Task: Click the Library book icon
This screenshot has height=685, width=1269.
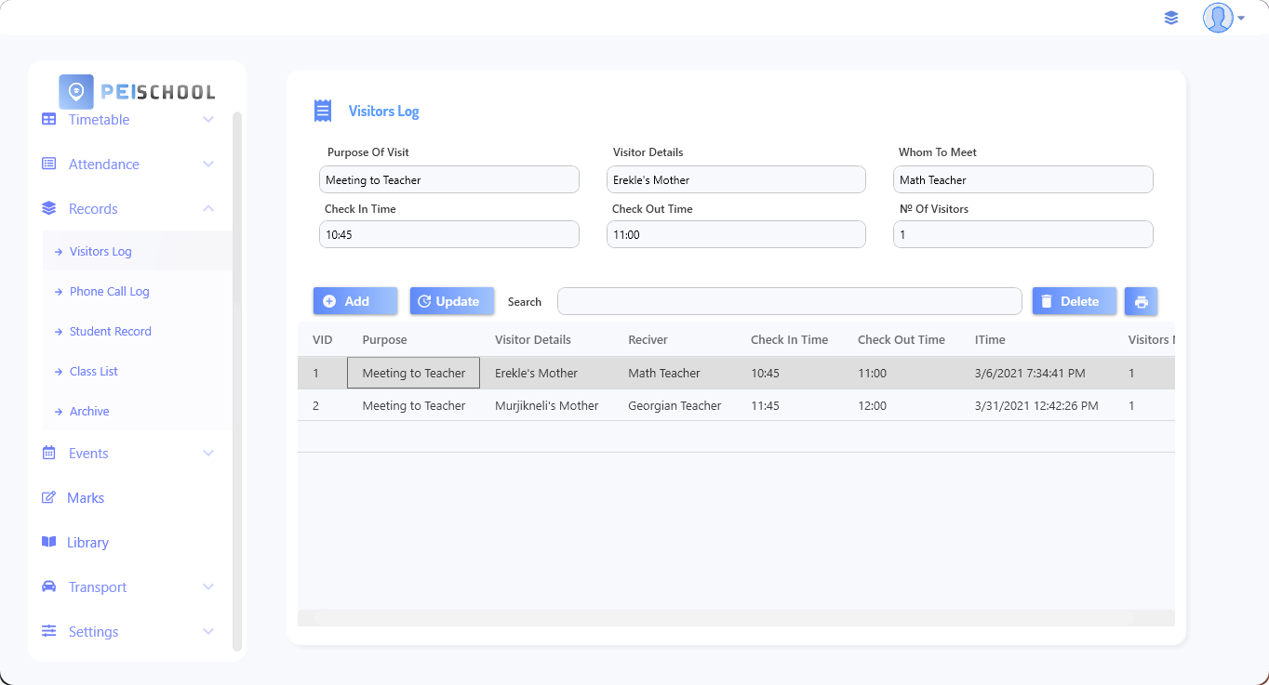Action: pyautogui.click(x=49, y=542)
